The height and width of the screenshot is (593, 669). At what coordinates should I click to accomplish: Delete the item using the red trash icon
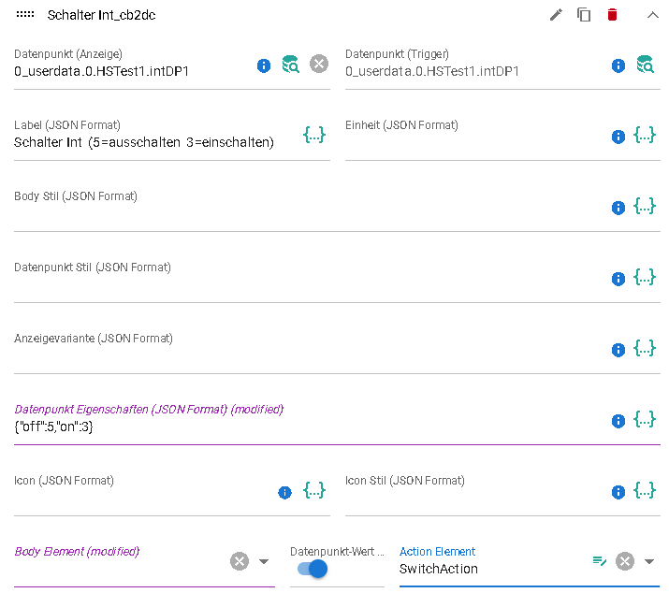pos(613,15)
